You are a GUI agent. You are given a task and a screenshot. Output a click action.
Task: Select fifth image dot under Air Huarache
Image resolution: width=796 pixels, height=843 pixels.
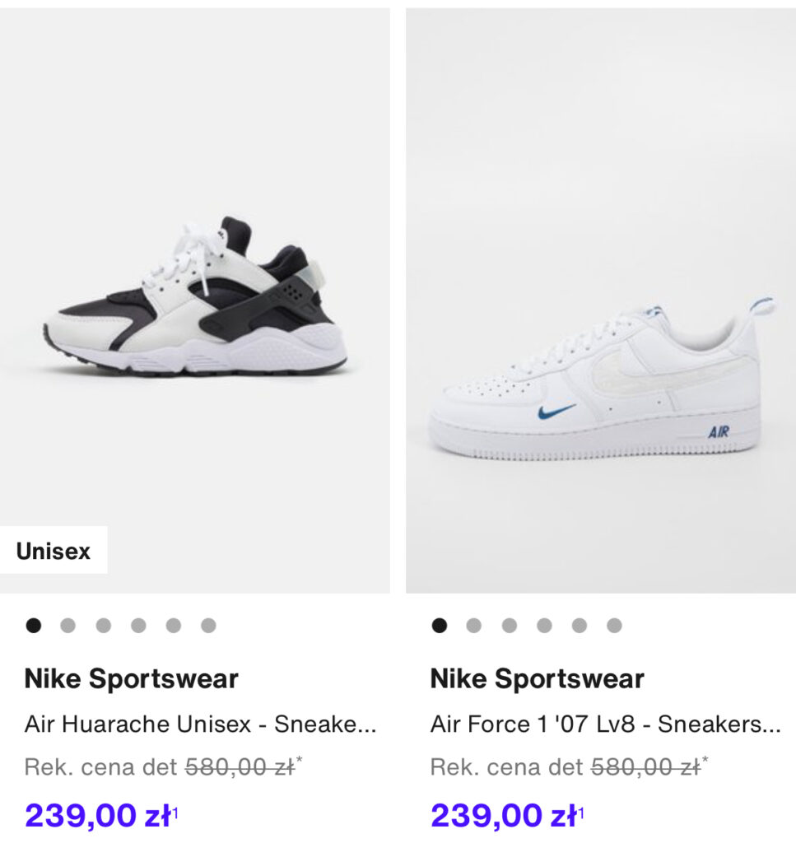point(173,626)
